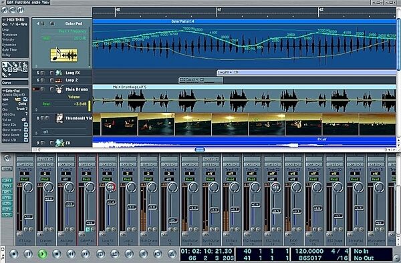401x263 pixels.
Task: Toggle the Show Sends checkbox
Action: coord(25,135)
